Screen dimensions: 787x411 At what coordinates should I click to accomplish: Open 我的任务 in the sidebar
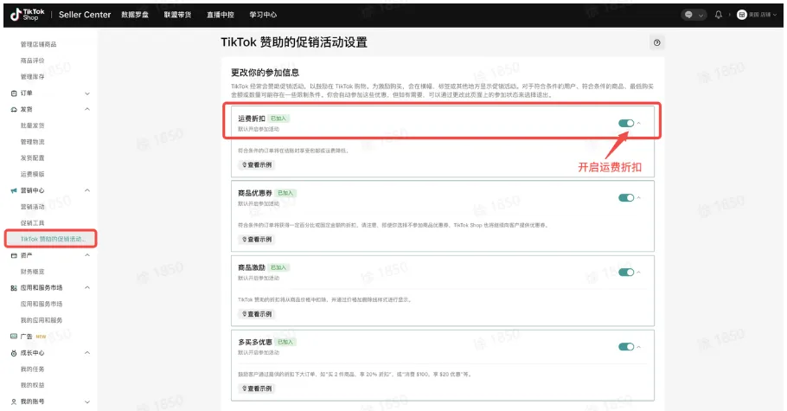[x=32, y=369]
